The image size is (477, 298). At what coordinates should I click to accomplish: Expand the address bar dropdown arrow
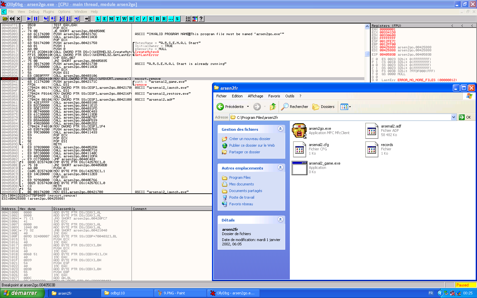pos(453,117)
